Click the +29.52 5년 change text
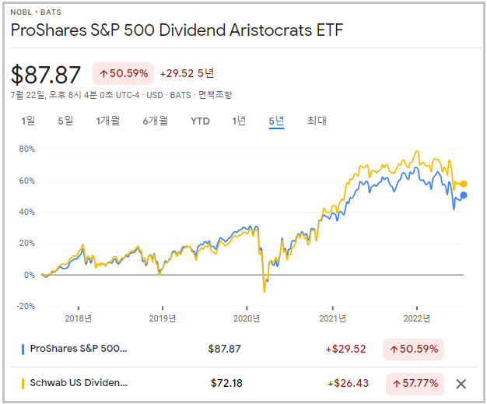487x404 pixels. 187,73
